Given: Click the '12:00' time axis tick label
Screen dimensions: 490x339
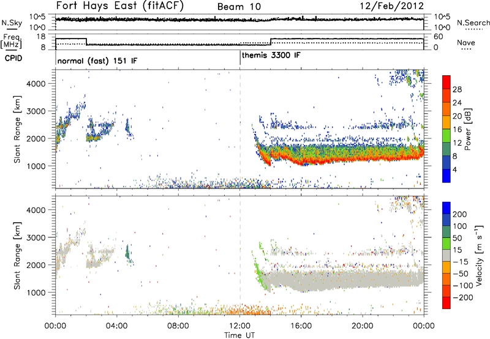Looking at the screenshot, I should [239, 326].
